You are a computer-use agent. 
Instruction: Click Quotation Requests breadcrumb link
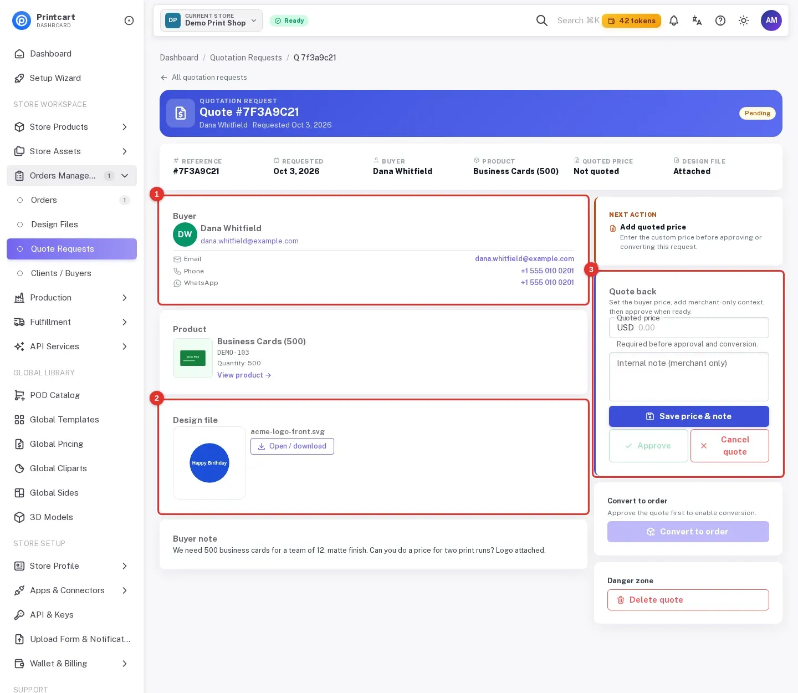(x=246, y=58)
